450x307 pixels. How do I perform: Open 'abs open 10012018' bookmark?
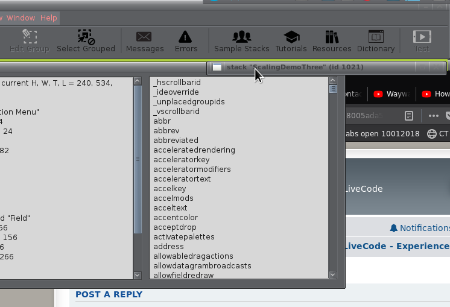click(x=382, y=134)
